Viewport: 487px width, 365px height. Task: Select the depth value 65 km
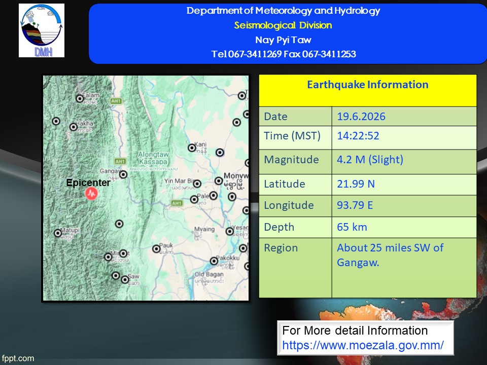[x=352, y=227]
